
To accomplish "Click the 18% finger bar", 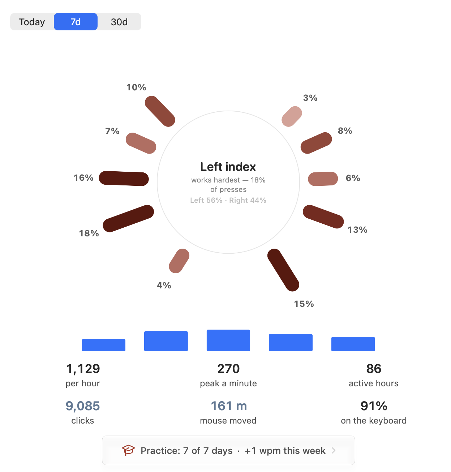I will tap(128, 219).
